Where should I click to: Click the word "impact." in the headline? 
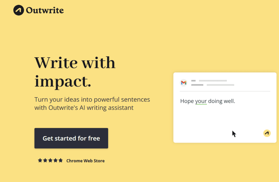click(63, 81)
